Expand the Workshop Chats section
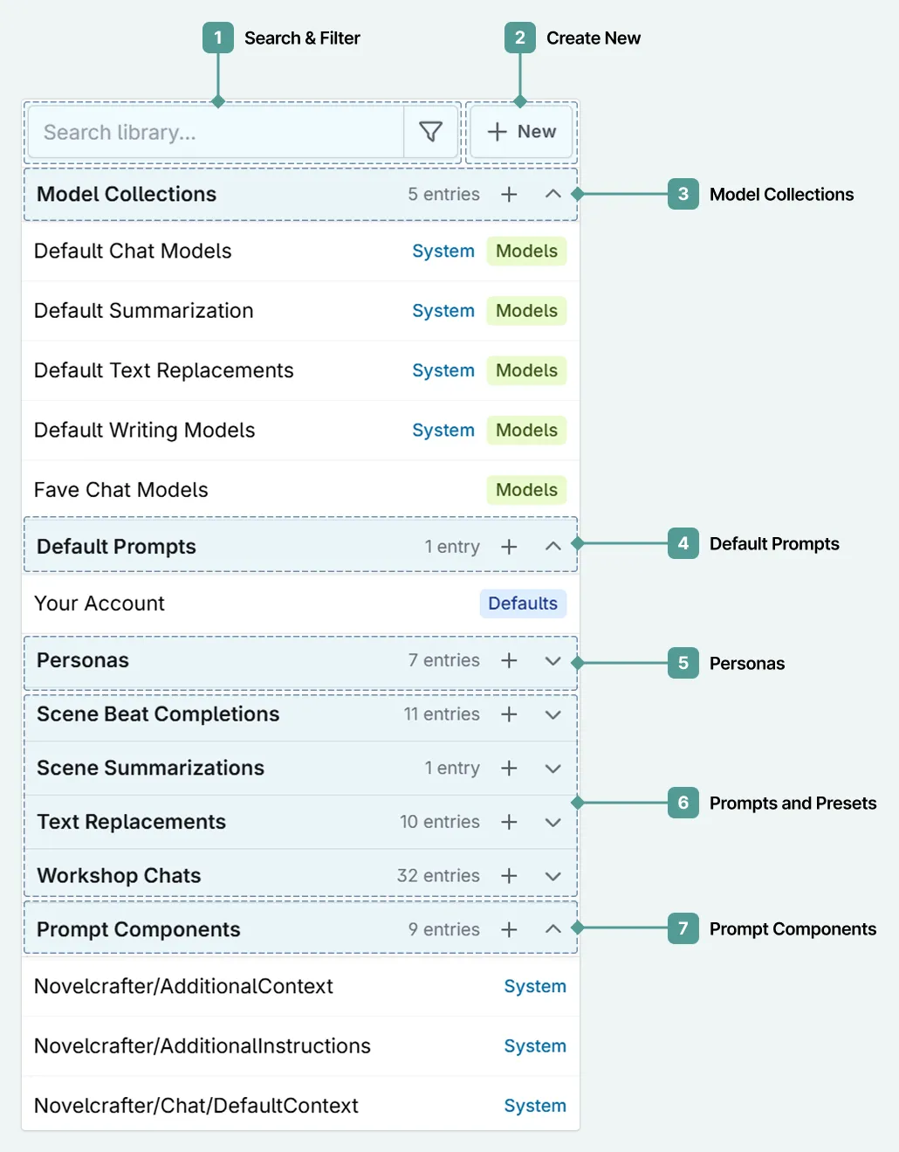This screenshot has width=899, height=1152. 552,876
